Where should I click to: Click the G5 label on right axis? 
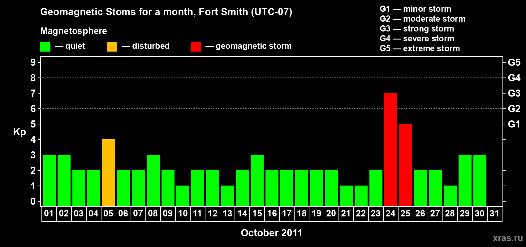(514, 62)
